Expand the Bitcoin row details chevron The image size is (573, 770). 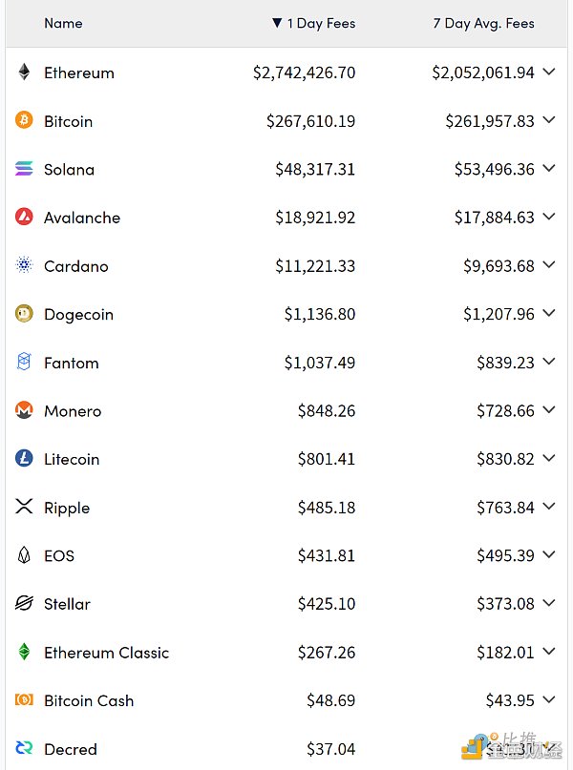point(548,120)
